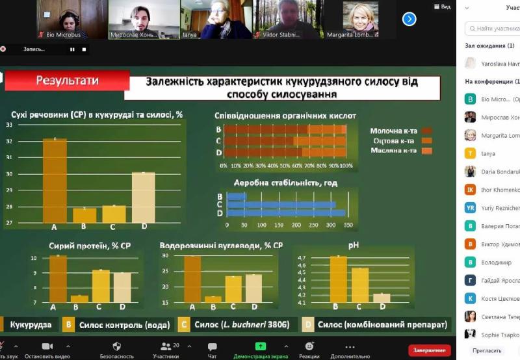Expand audio options arrow beside microphone
The height and width of the screenshot is (360, 520).
(16, 346)
